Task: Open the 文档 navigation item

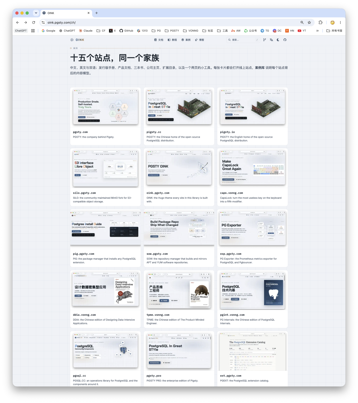Action: 159,40
